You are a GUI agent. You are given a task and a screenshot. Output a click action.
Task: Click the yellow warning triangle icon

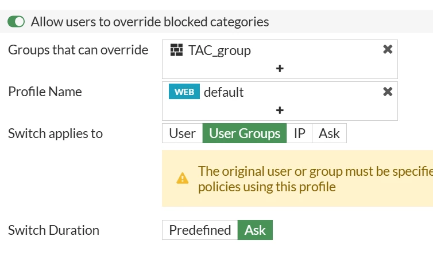pyautogui.click(x=183, y=178)
